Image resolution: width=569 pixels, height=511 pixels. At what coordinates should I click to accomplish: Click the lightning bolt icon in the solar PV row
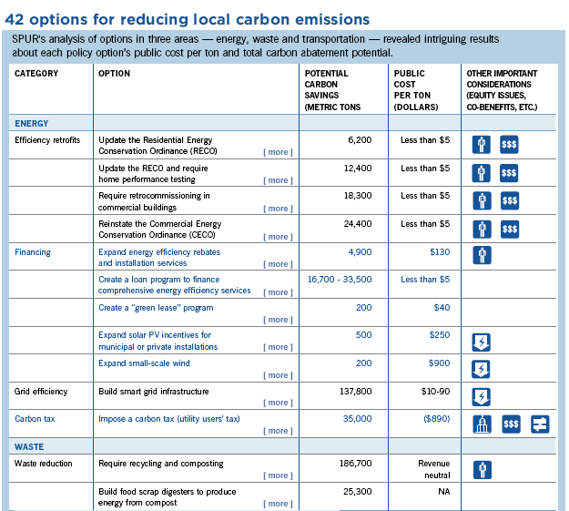pos(482,342)
